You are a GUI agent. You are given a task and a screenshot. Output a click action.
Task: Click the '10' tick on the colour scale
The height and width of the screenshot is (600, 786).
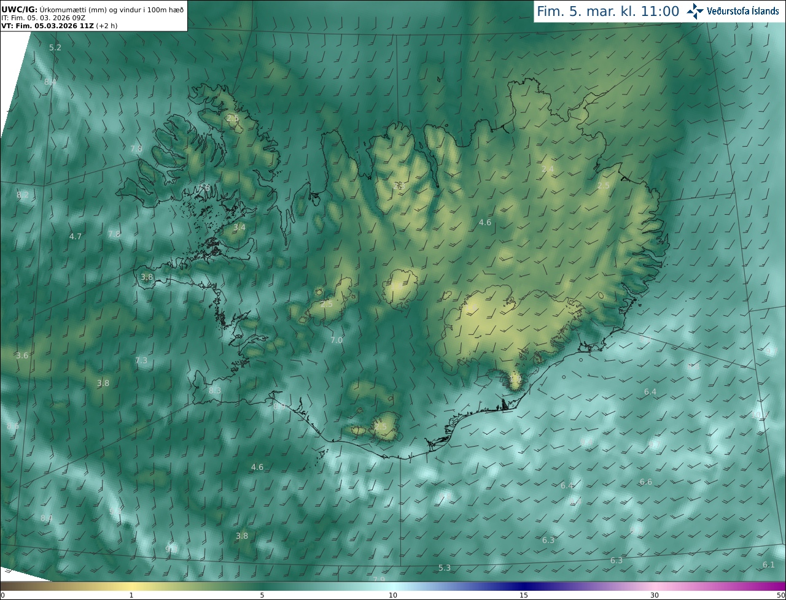pyautogui.click(x=393, y=595)
